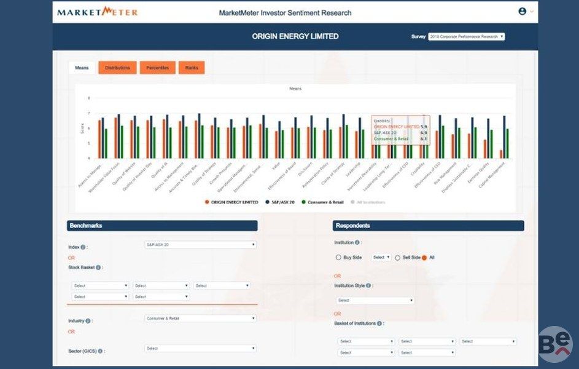Open the Select dropdown beside Buy Side
Viewport: 579px width, 369px height.
381,257
